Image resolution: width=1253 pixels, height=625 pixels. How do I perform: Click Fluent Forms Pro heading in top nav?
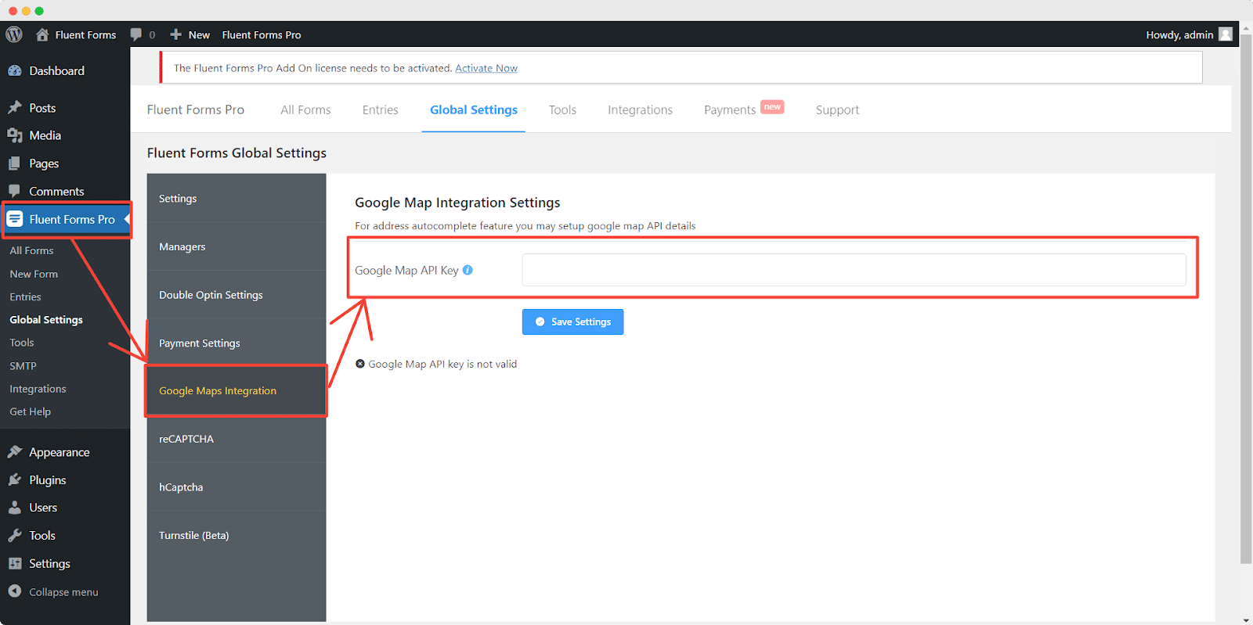point(196,110)
